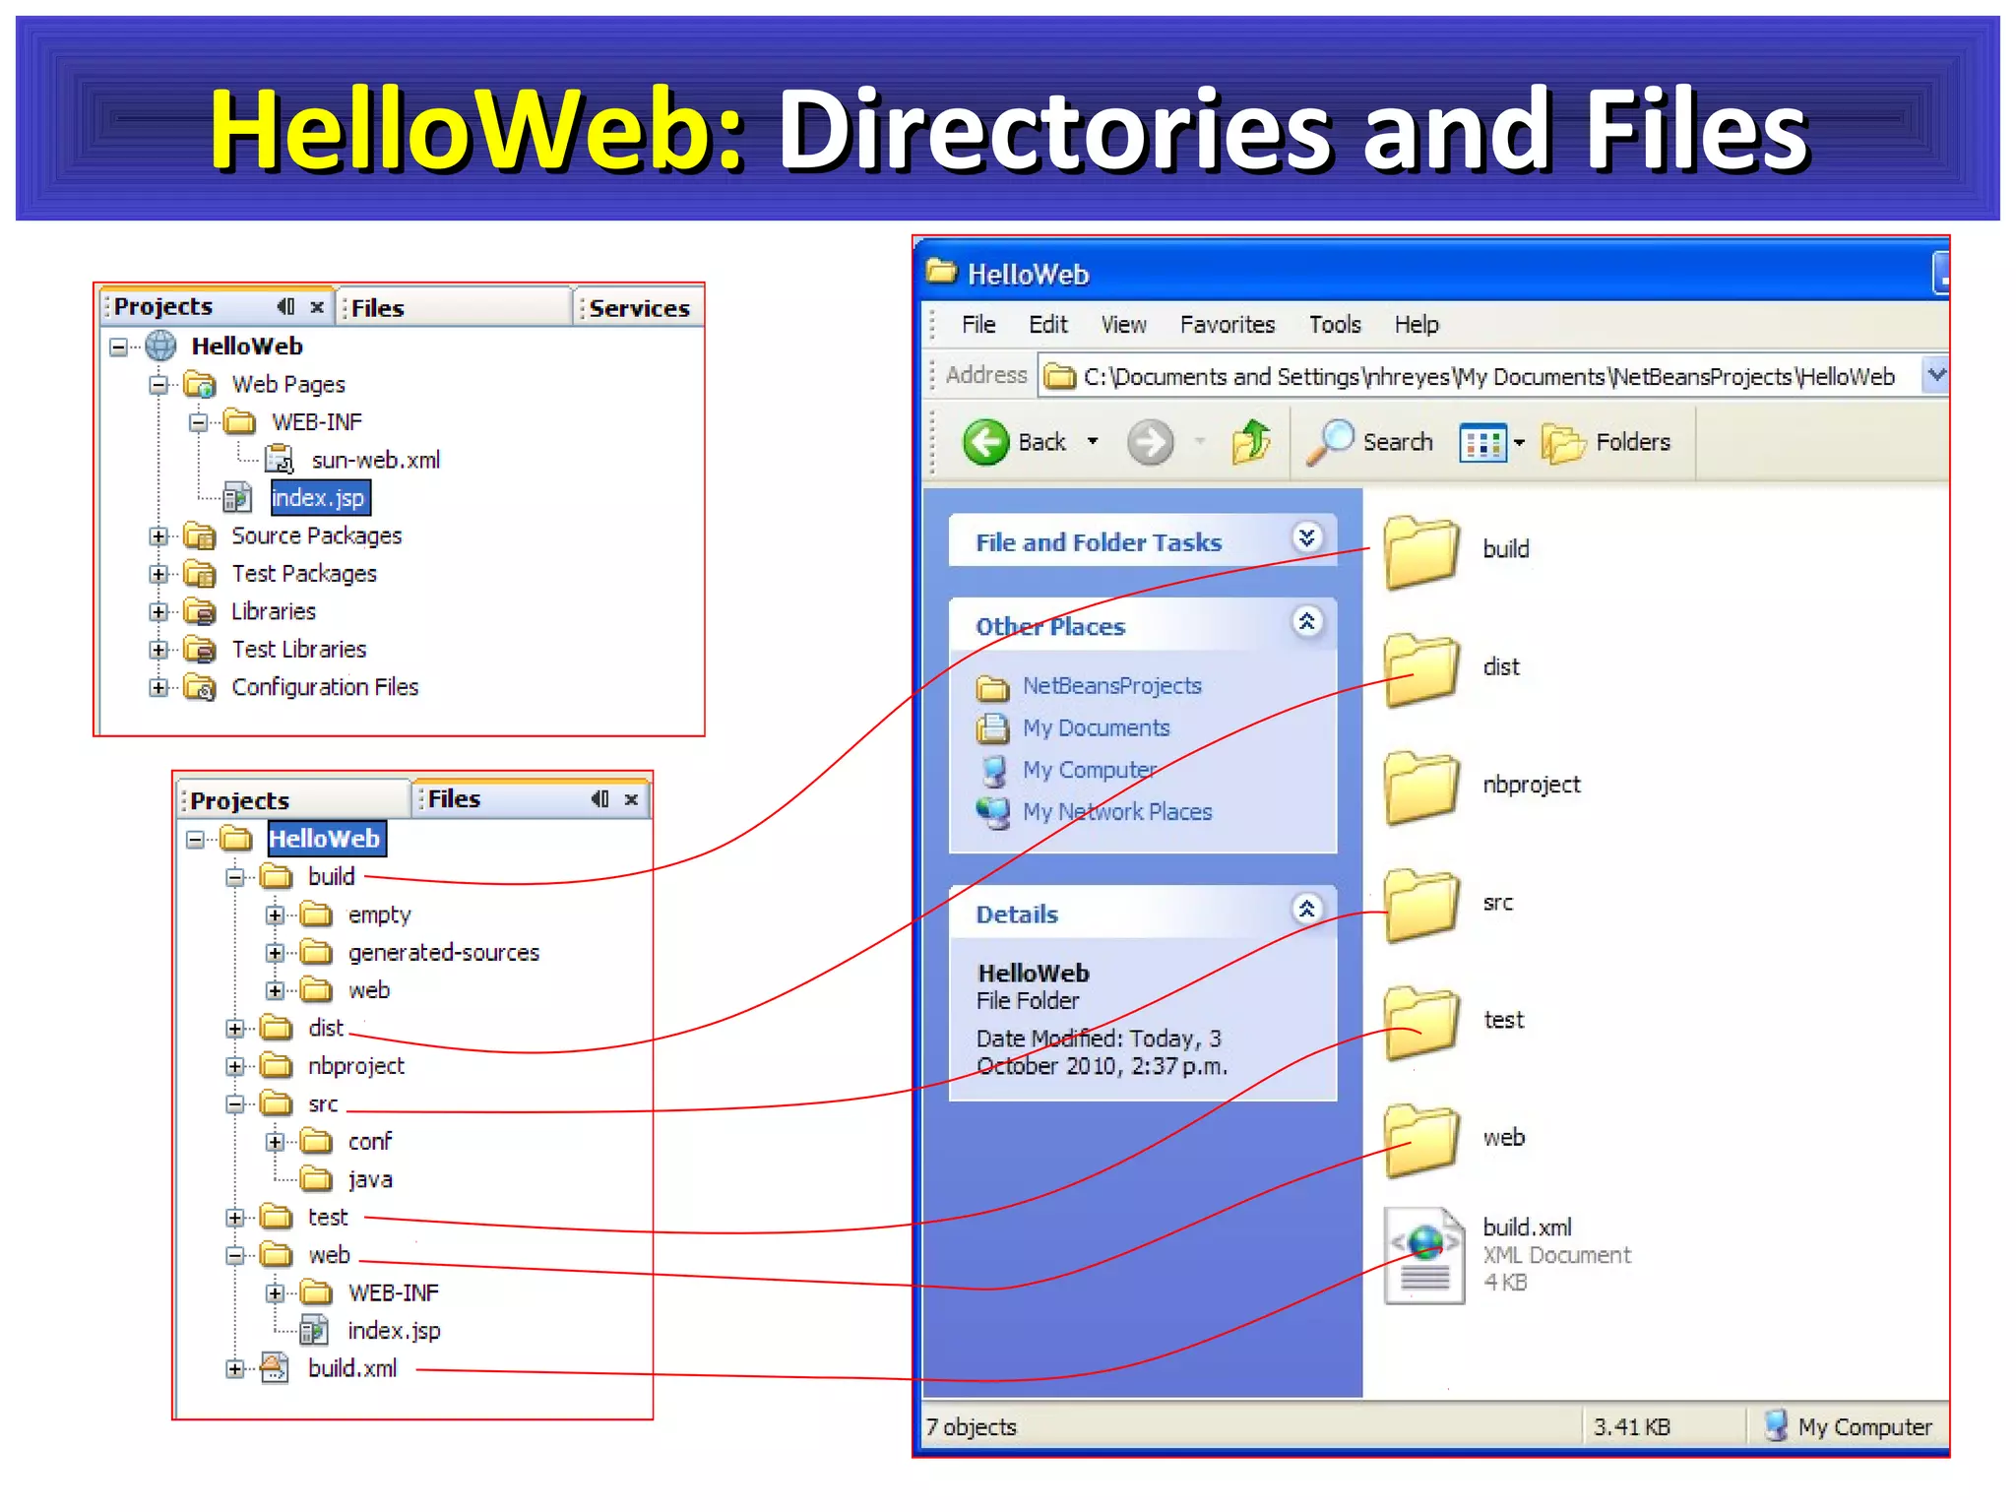Collapse the Other Places section

click(1307, 622)
